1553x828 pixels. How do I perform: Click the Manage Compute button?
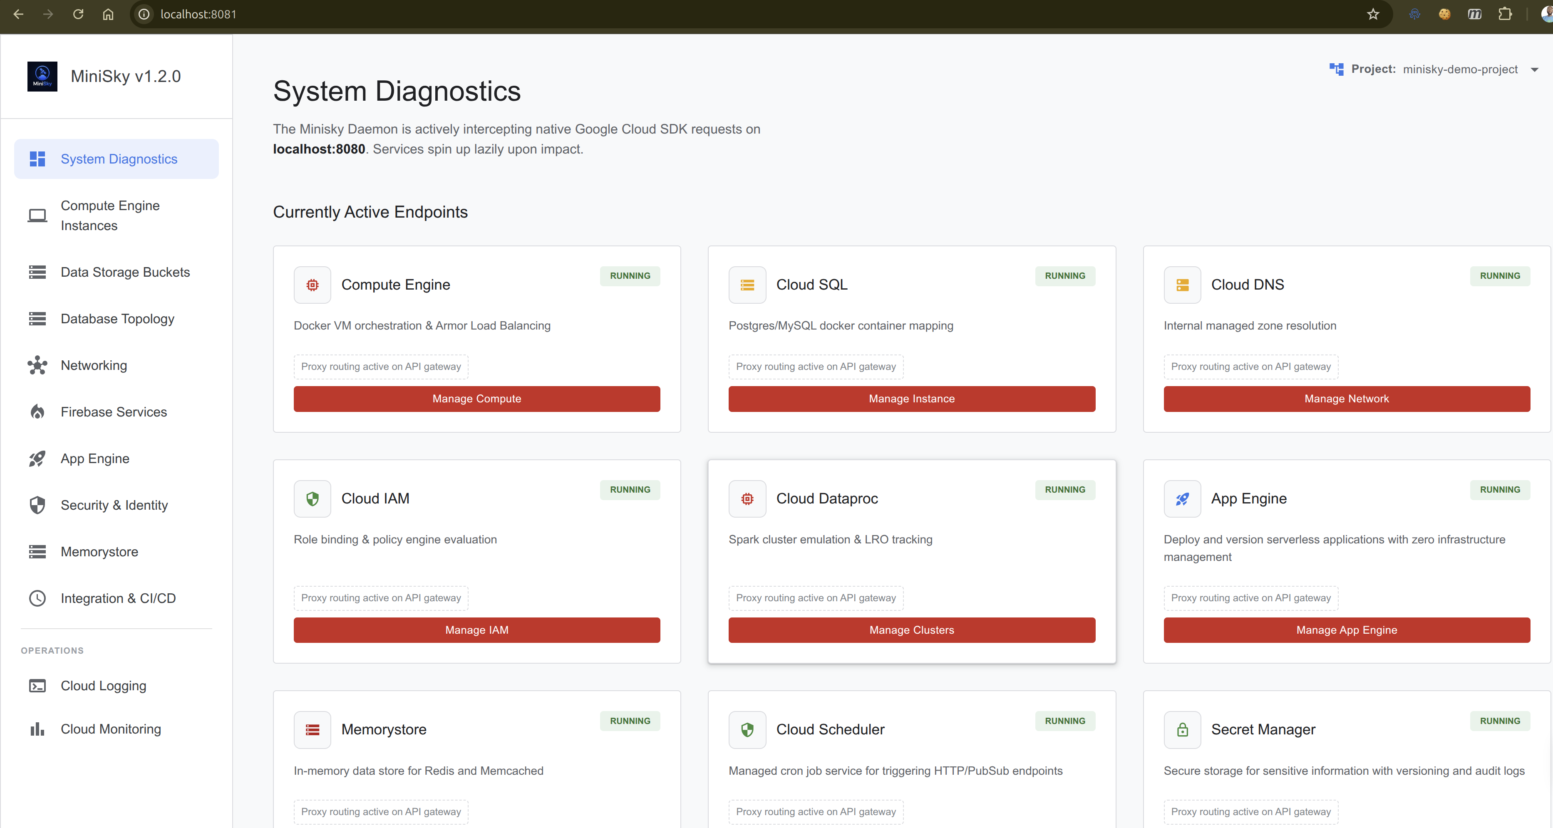pos(476,399)
